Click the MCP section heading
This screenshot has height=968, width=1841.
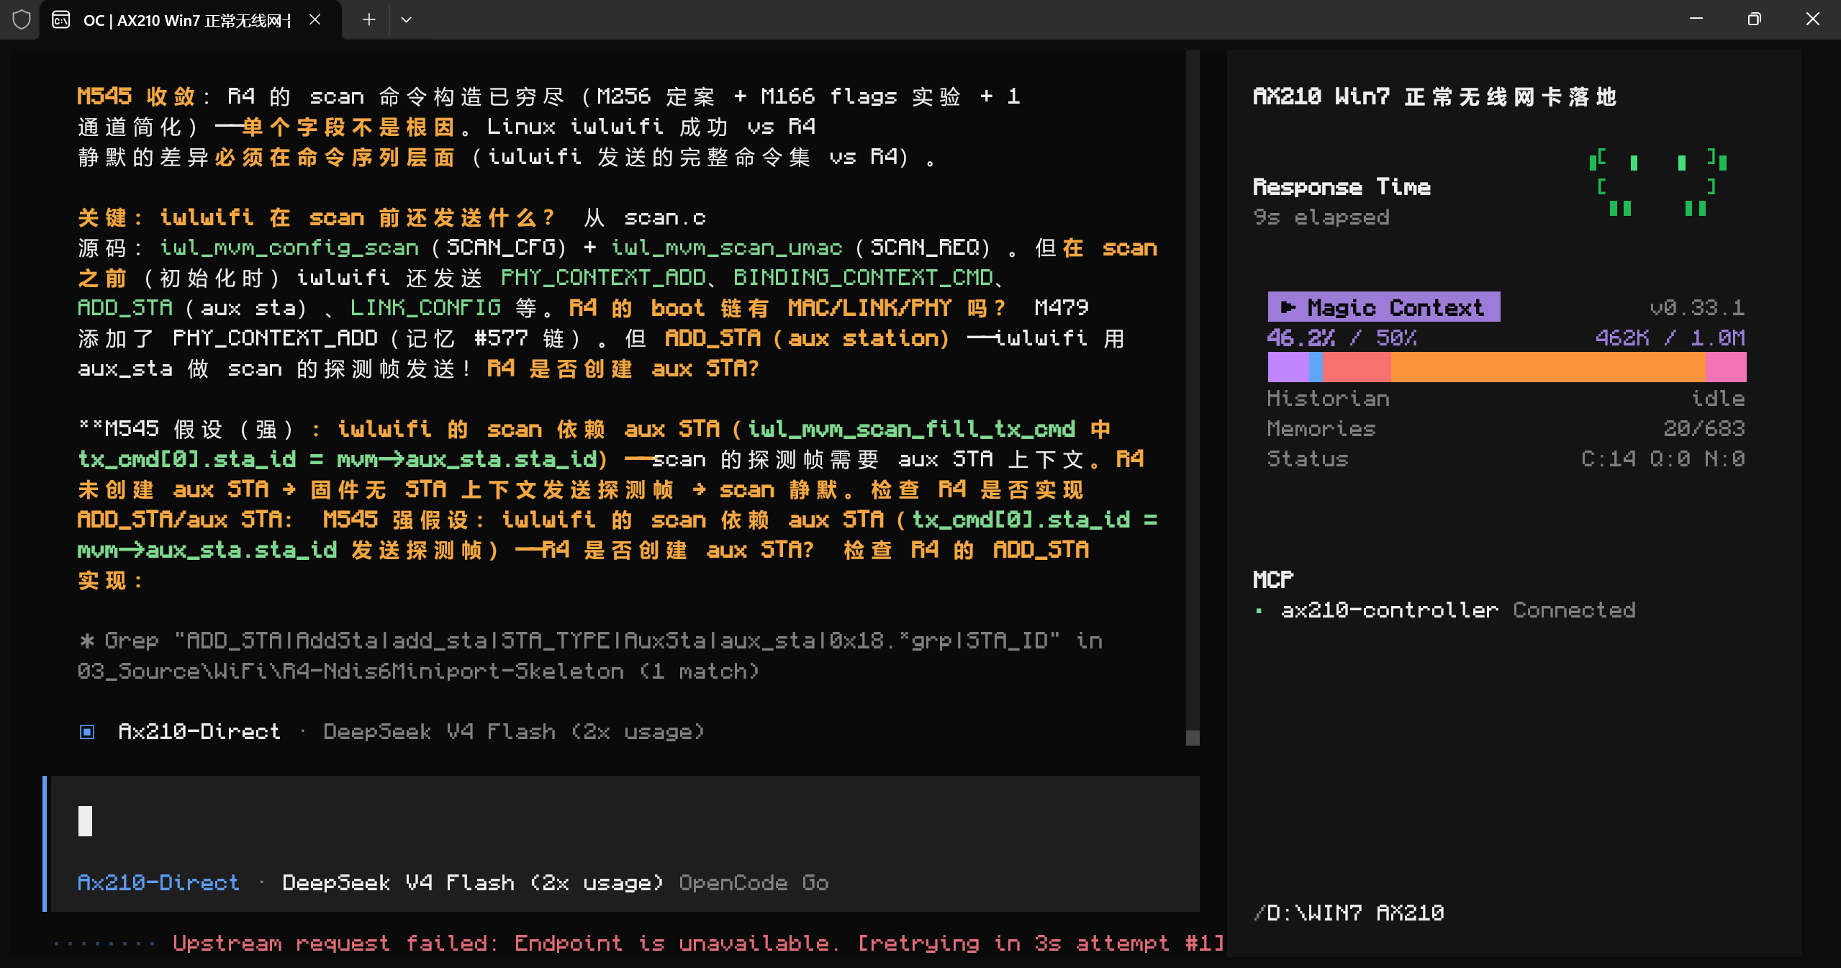coord(1273,579)
